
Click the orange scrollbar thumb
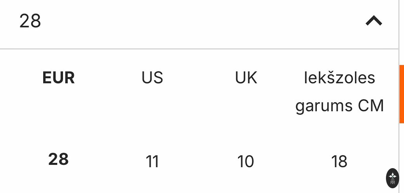402,94
